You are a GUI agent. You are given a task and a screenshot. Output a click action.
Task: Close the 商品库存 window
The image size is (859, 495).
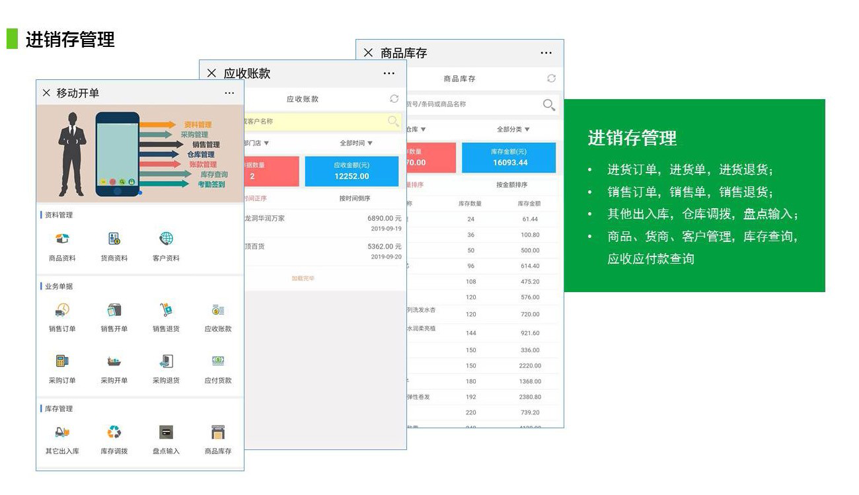(x=368, y=52)
